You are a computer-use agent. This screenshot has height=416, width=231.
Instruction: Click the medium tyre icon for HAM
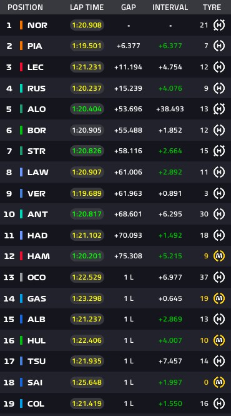coord(219,256)
